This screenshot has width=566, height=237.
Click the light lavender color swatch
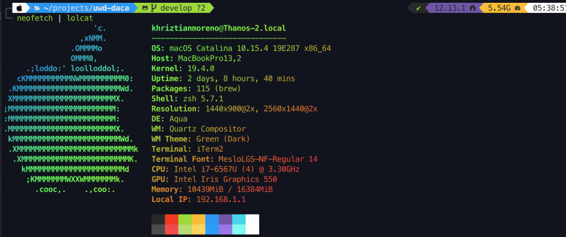click(x=226, y=230)
